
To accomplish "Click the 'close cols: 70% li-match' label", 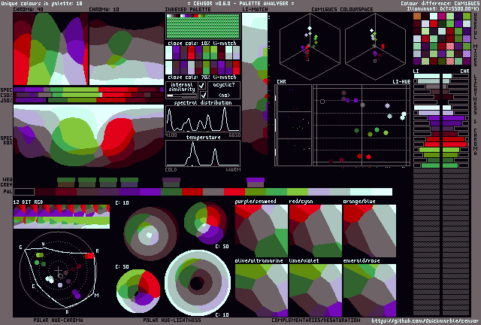I will pos(202,77).
